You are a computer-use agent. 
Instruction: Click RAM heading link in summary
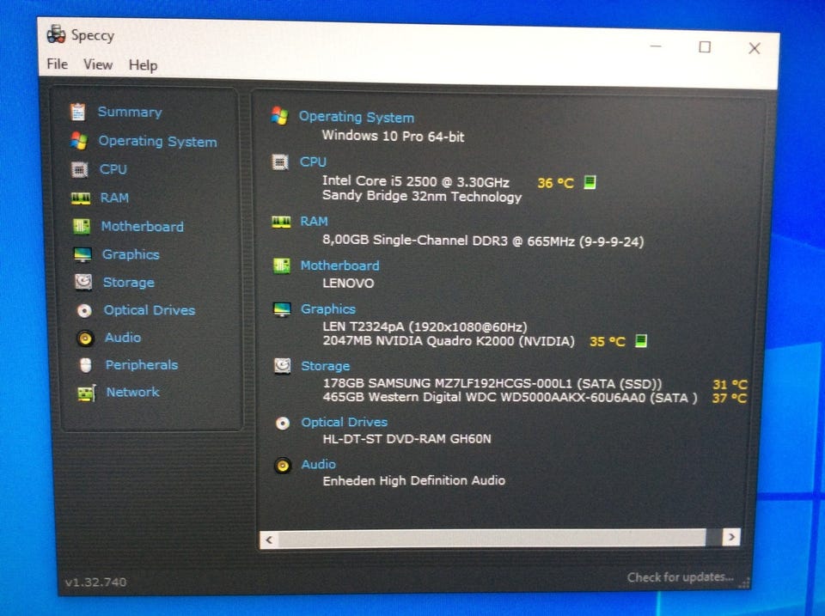(x=315, y=222)
